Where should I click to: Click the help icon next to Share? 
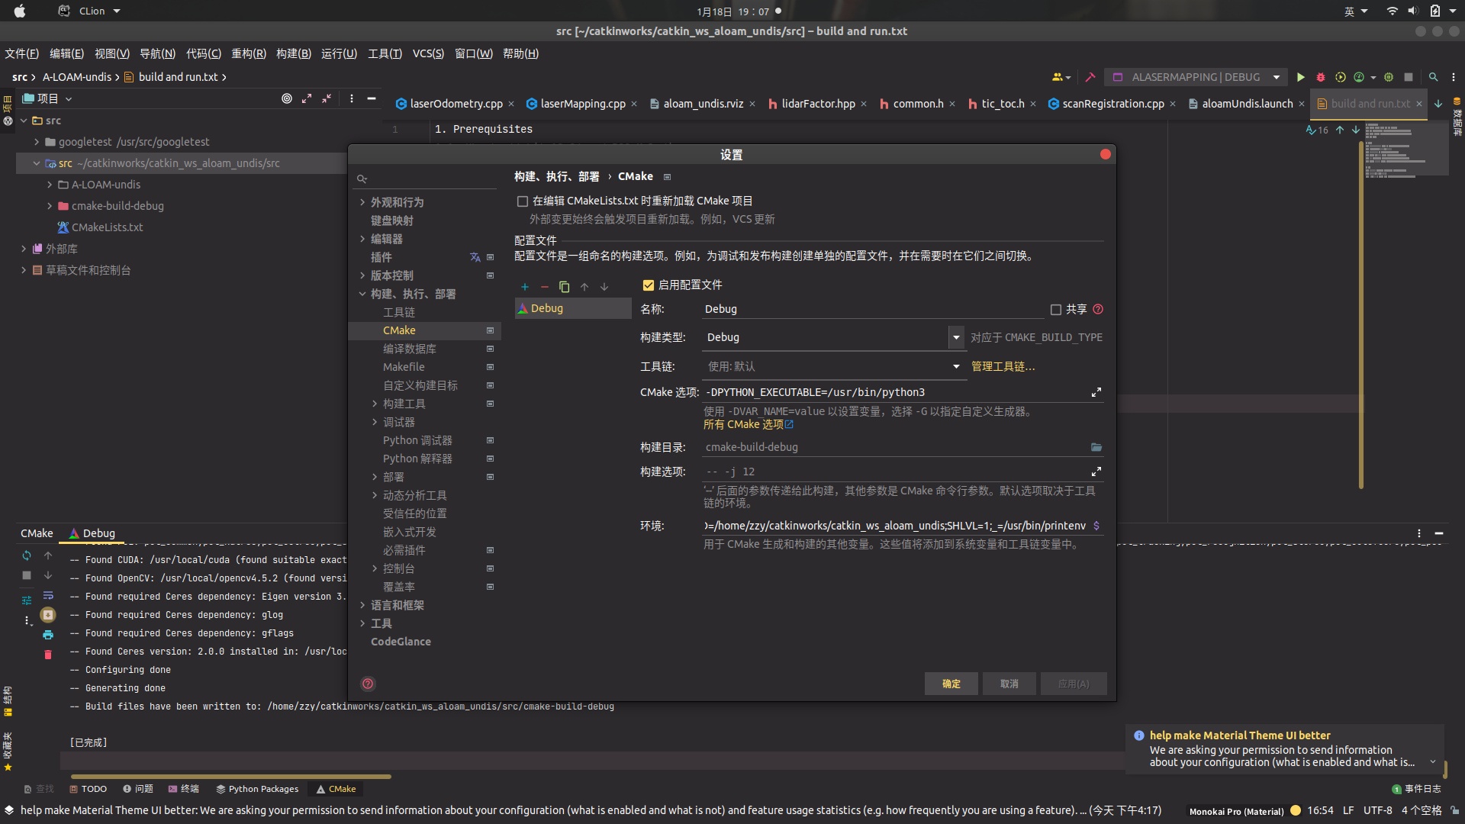tap(1098, 309)
